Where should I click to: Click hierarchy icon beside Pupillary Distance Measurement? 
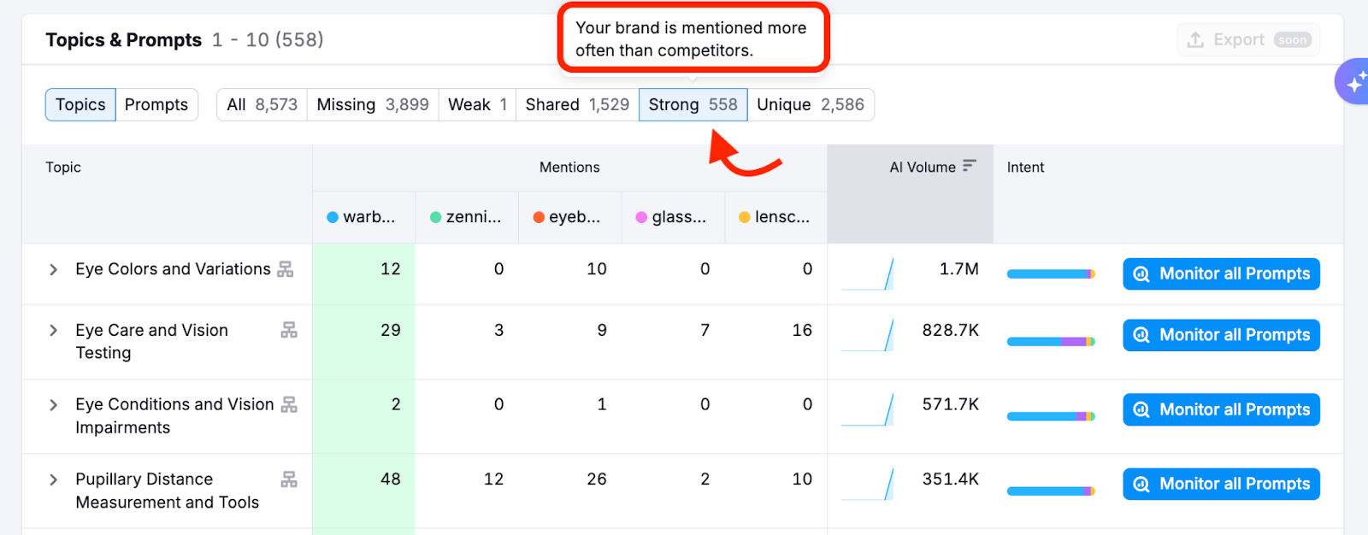point(289,479)
